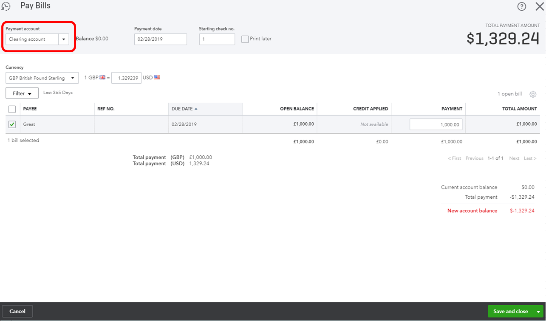Open the Payment account dropdown
Image resolution: width=546 pixels, height=321 pixels.
pyautogui.click(x=63, y=39)
